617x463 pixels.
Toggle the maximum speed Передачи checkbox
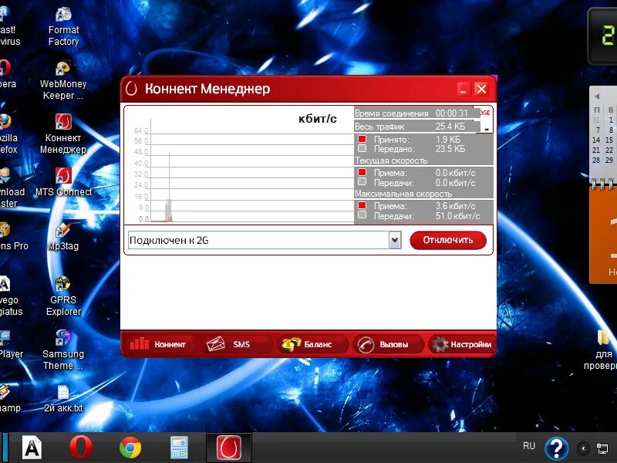(x=362, y=215)
